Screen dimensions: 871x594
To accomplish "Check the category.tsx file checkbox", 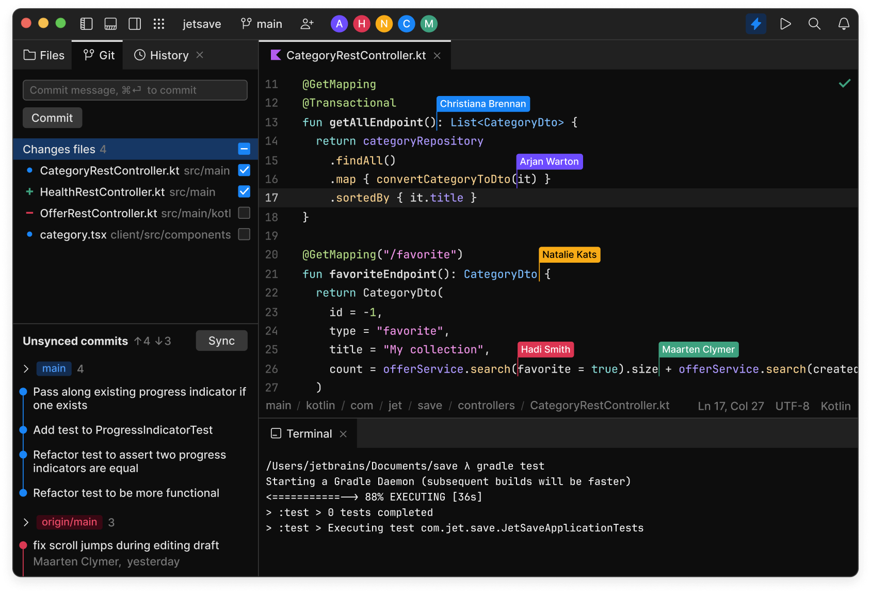I will pos(244,234).
